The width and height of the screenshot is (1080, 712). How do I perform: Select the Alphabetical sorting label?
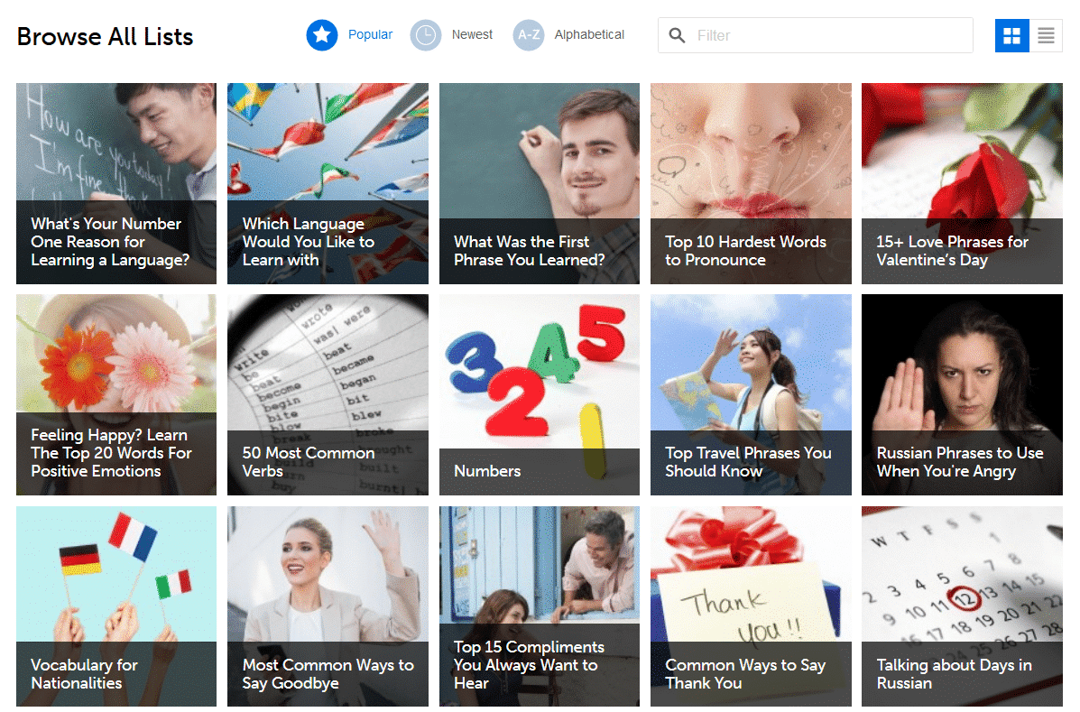[589, 34]
